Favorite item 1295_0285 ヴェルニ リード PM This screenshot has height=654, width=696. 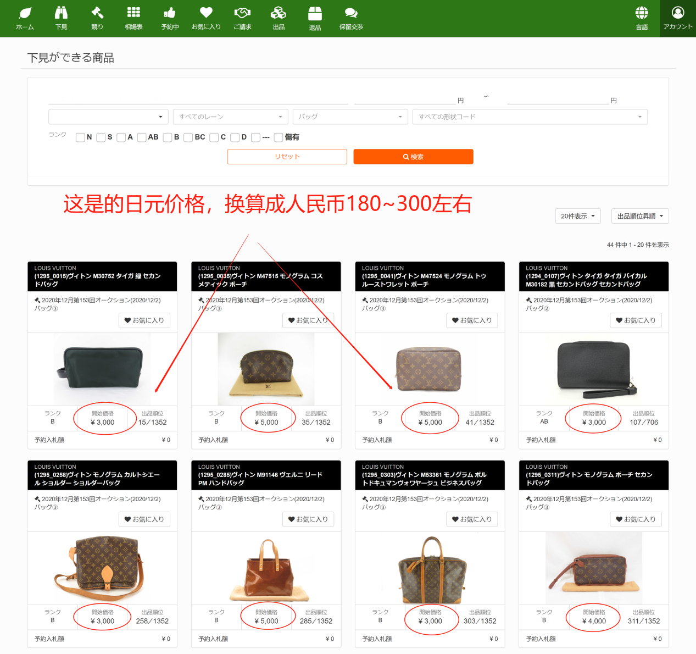tap(308, 519)
